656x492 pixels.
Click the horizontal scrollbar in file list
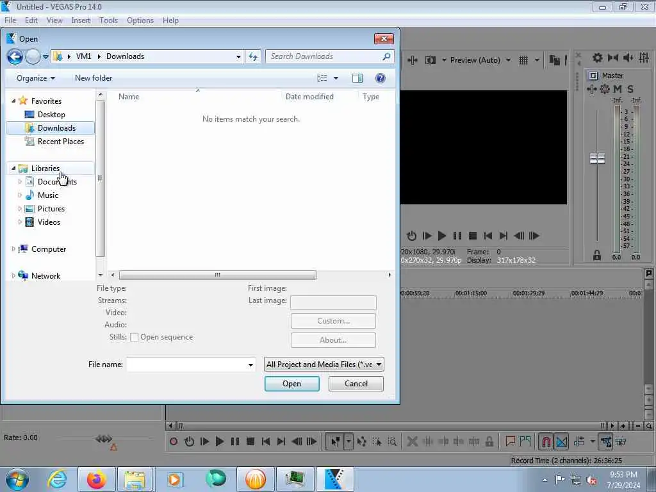pyautogui.click(x=218, y=275)
